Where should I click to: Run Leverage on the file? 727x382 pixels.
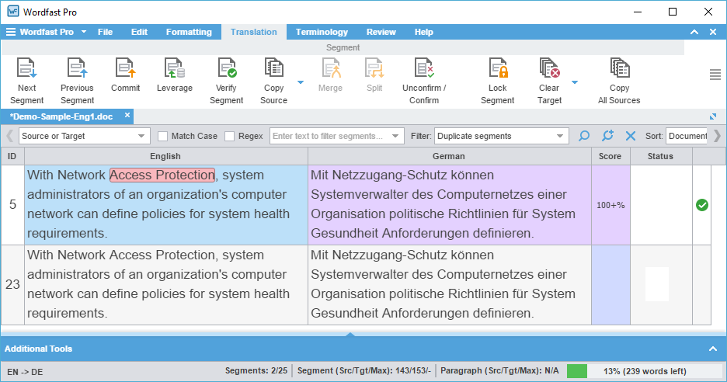[174, 75]
